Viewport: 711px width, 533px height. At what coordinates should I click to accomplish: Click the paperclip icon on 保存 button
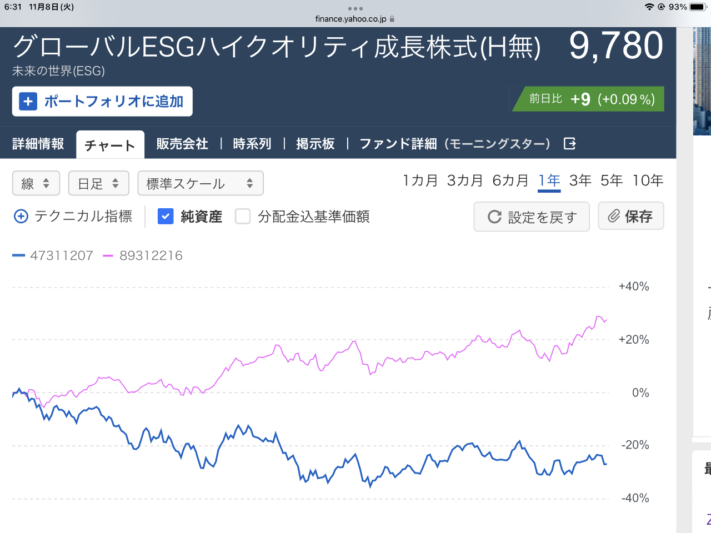coord(614,216)
